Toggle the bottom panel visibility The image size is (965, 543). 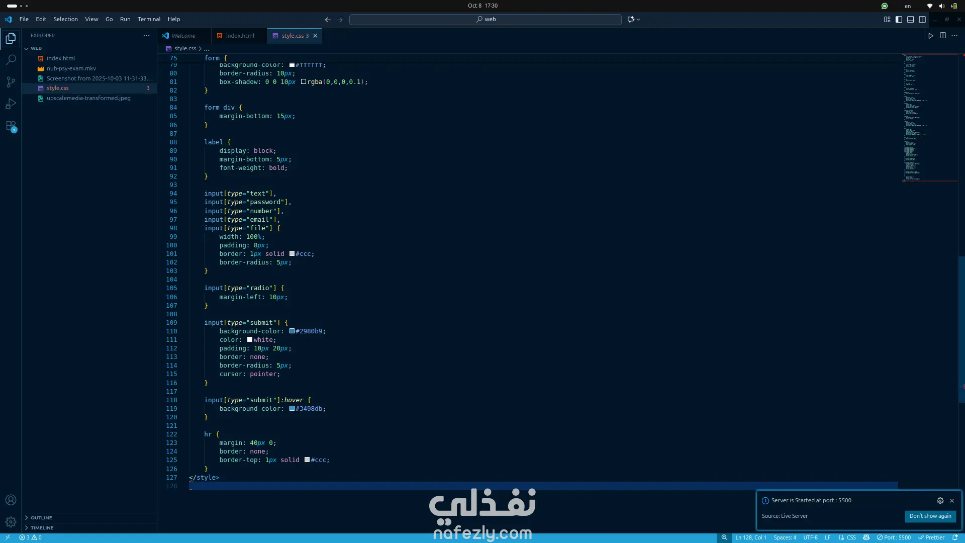[910, 20]
